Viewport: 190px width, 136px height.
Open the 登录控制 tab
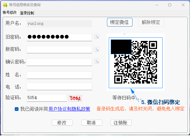coord(27,13)
